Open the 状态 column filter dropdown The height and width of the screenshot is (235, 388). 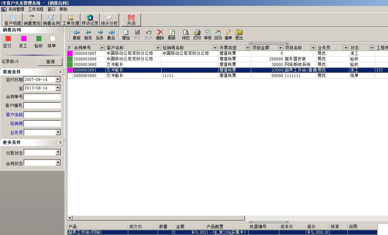click(371, 47)
